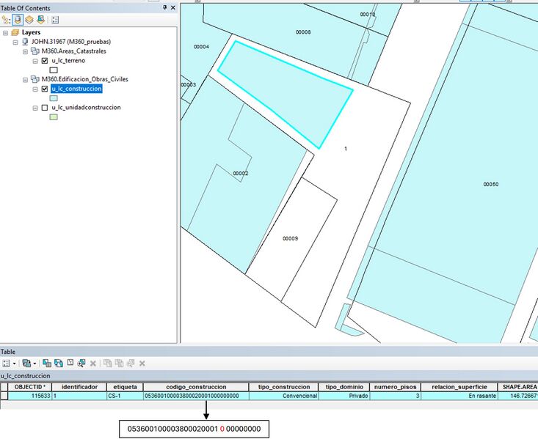Switch to List By Selection view
538x439 pixels.
[x=41, y=20]
